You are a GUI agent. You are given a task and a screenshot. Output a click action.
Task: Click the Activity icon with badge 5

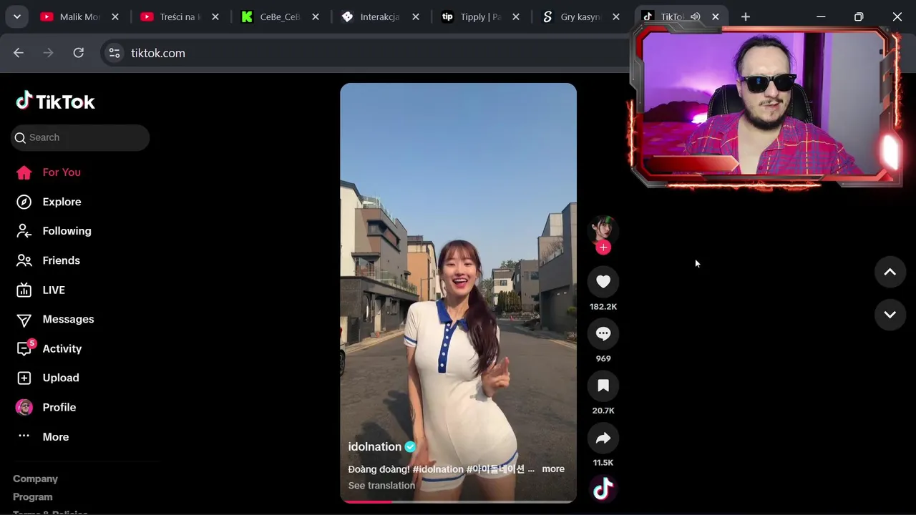click(x=25, y=348)
